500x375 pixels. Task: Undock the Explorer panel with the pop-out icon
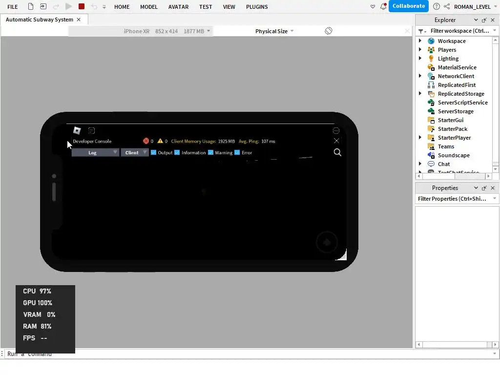484,20
